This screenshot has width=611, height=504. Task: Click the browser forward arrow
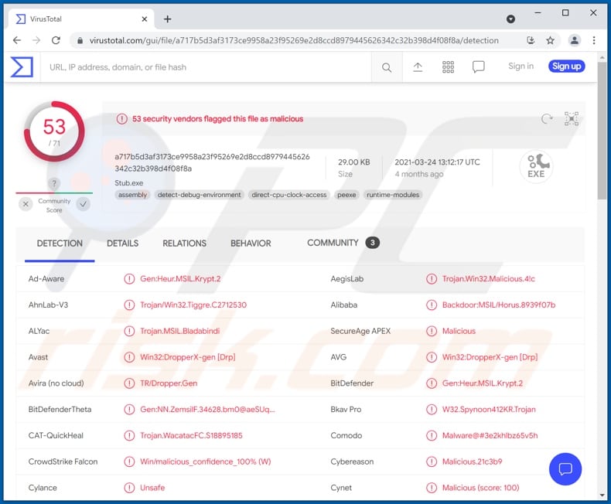pos(36,40)
